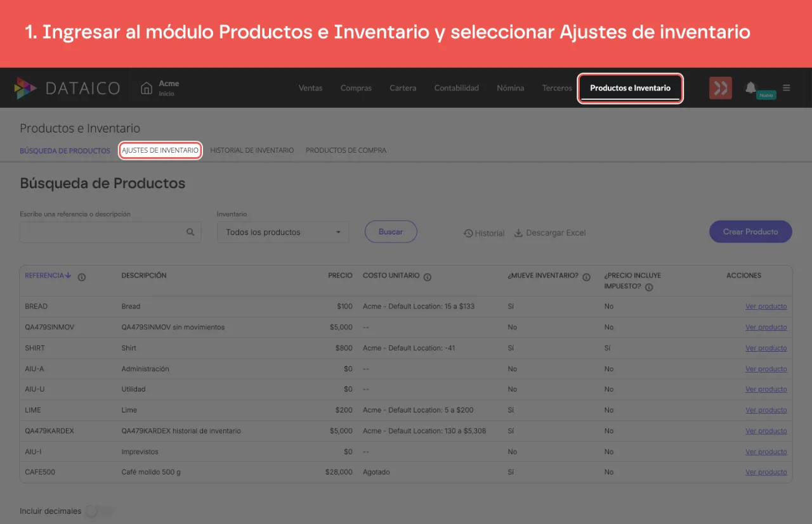
Task: Open Ver producto for SHIRT
Action: coord(766,348)
